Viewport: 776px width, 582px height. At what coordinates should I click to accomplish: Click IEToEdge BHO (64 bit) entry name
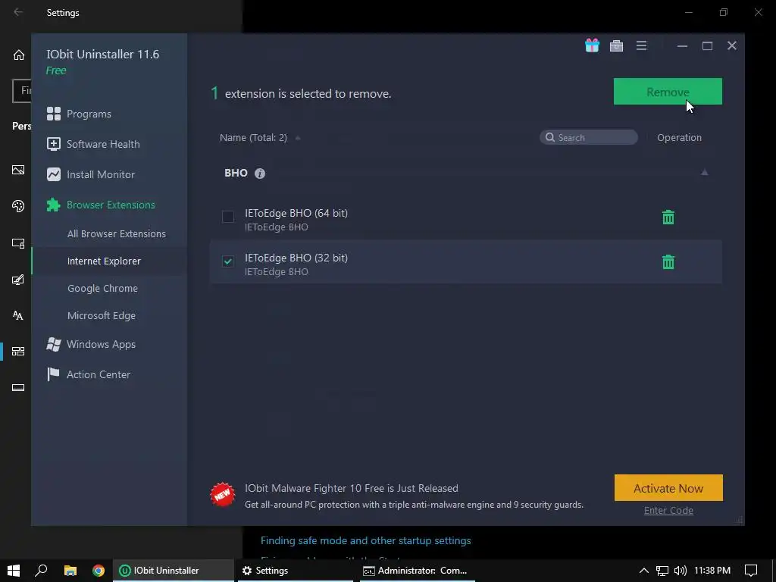coord(296,213)
